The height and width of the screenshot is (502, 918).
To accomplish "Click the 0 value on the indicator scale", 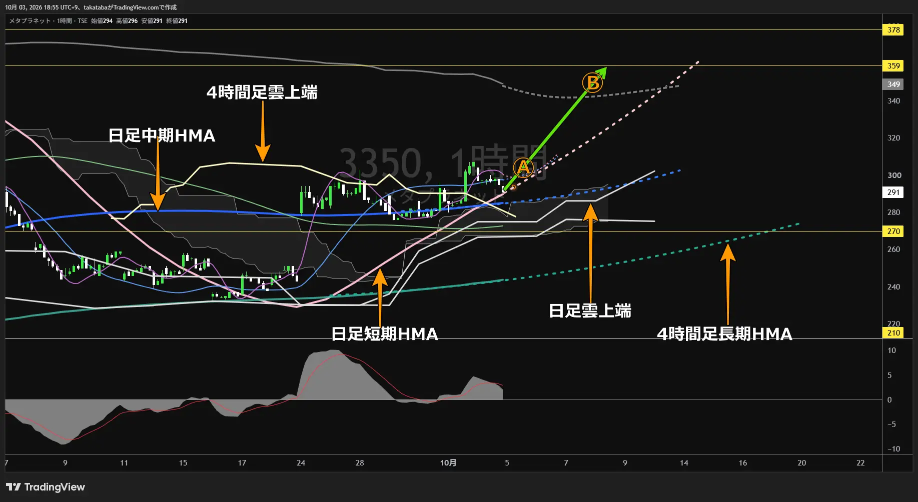I will point(889,400).
